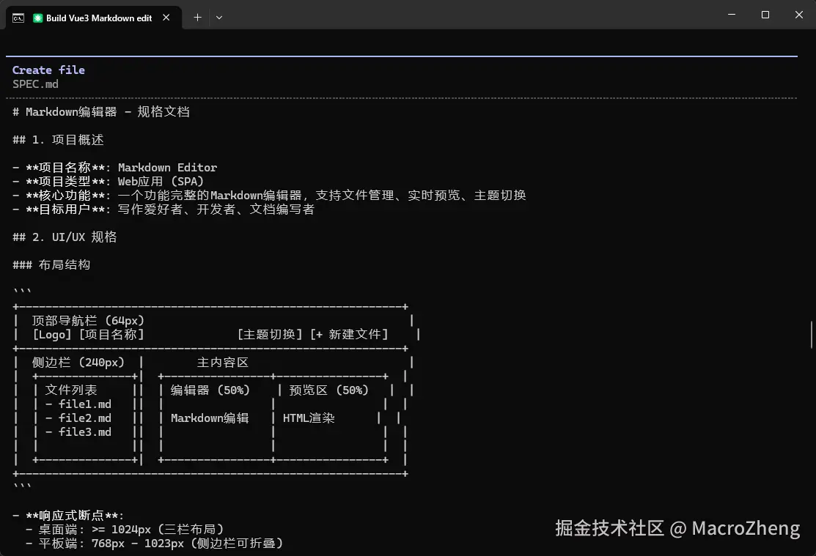Click the '- file3.md' entry
Screen dimensions: 816x556
(x=78, y=432)
